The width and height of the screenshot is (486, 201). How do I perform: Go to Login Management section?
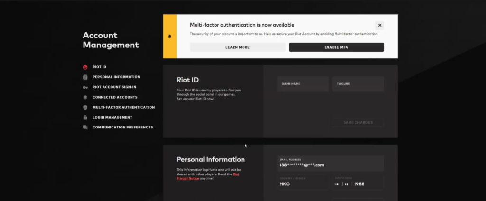click(x=112, y=117)
